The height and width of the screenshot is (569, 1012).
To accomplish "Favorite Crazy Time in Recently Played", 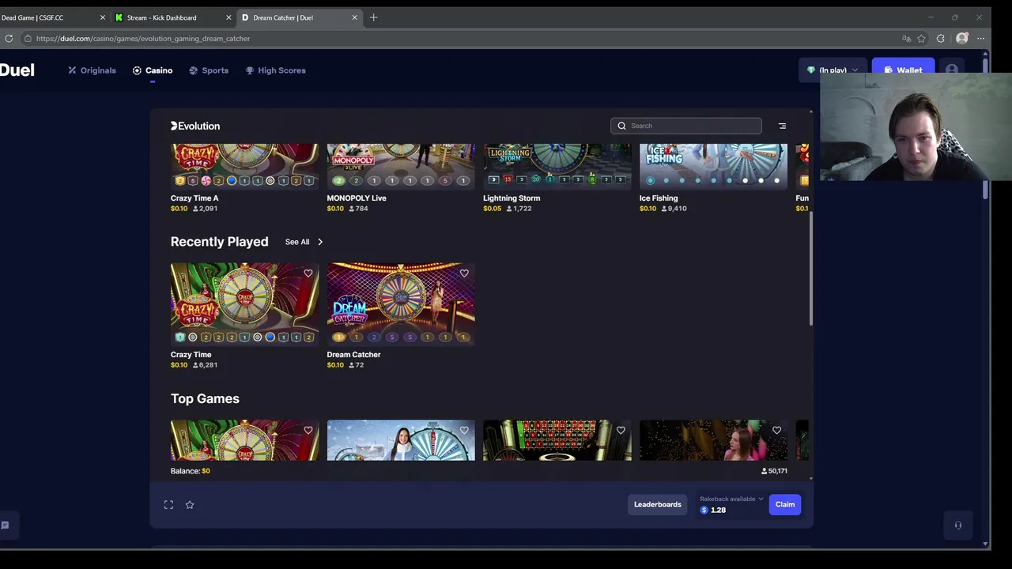I will pyautogui.click(x=308, y=273).
